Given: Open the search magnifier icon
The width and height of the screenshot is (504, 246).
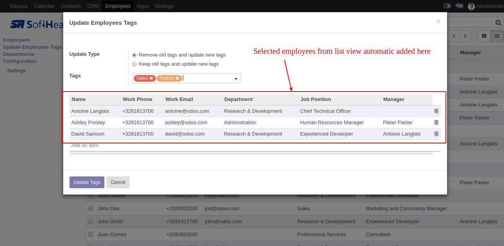Looking at the screenshot, I should click(498, 23).
